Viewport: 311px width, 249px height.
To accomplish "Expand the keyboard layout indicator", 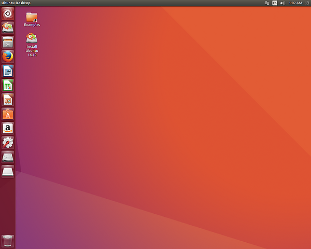I will pyautogui.click(x=275, y=3).
